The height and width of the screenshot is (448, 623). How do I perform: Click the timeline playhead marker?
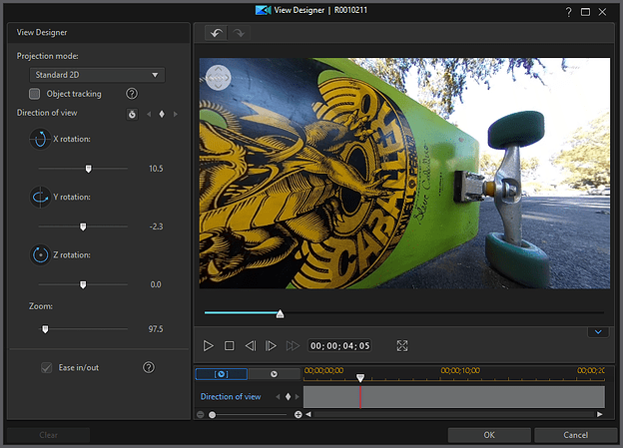click(x=360, y=378)
